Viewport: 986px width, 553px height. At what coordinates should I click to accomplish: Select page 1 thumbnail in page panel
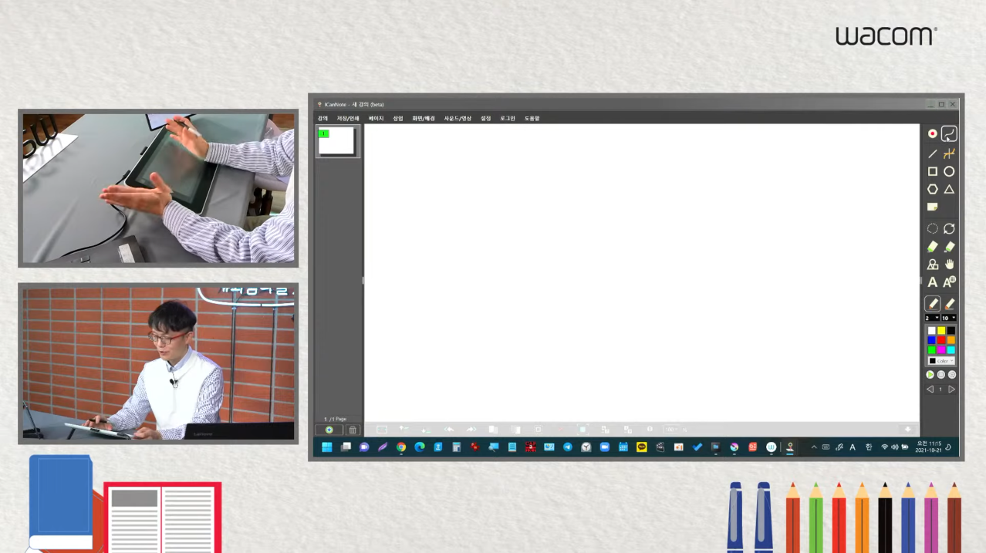click(x=336, y=141)
